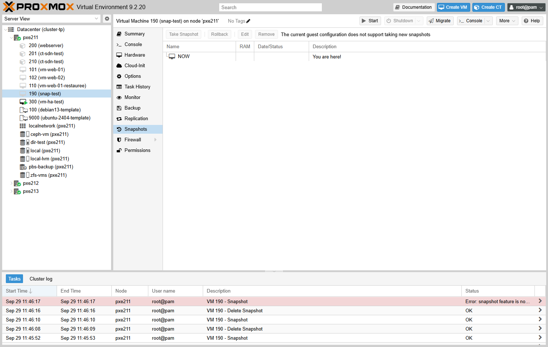Switch to the Cluster log tab
Screen dimensions: 548x347
(41, 279)
